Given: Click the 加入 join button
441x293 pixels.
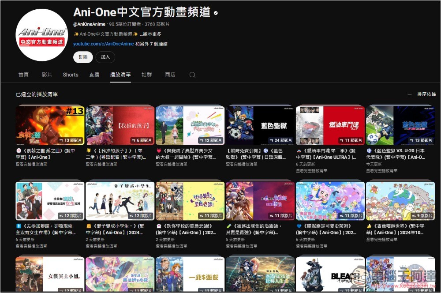Looking at the screenshot, I should click(x=105, y=57).
